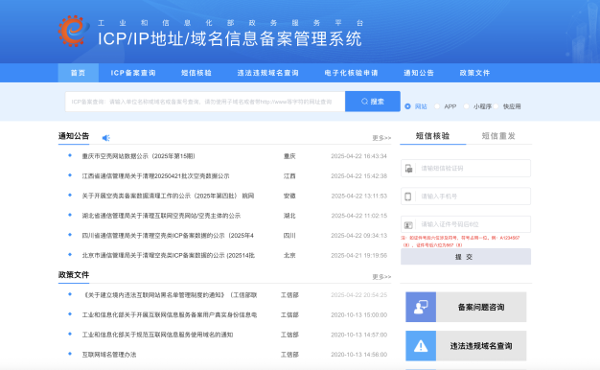Open the 首页 navigation item

[78, 73]
